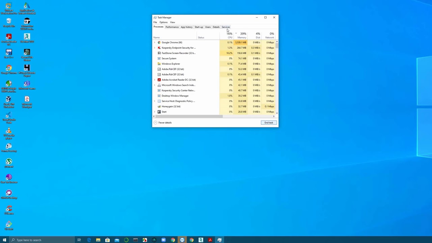Expand the Kaspersky Endpoint Security process row
The height and width of the screenshot is (243, 432).
[155, 48]
